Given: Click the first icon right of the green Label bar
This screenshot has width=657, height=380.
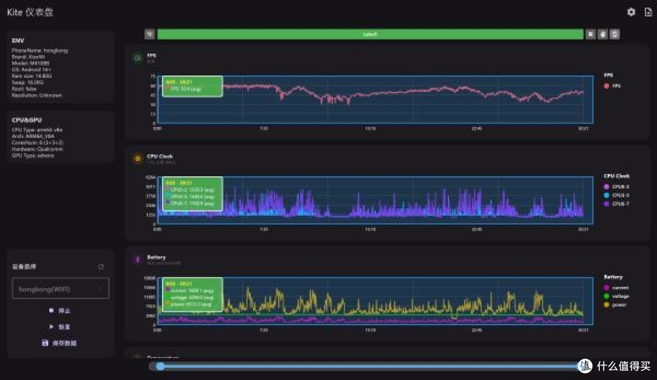Looking at the screenshot, I should (x=591, y=34).
